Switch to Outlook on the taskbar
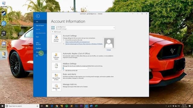This screenshot has width=193, height=108. coord(86,106)
